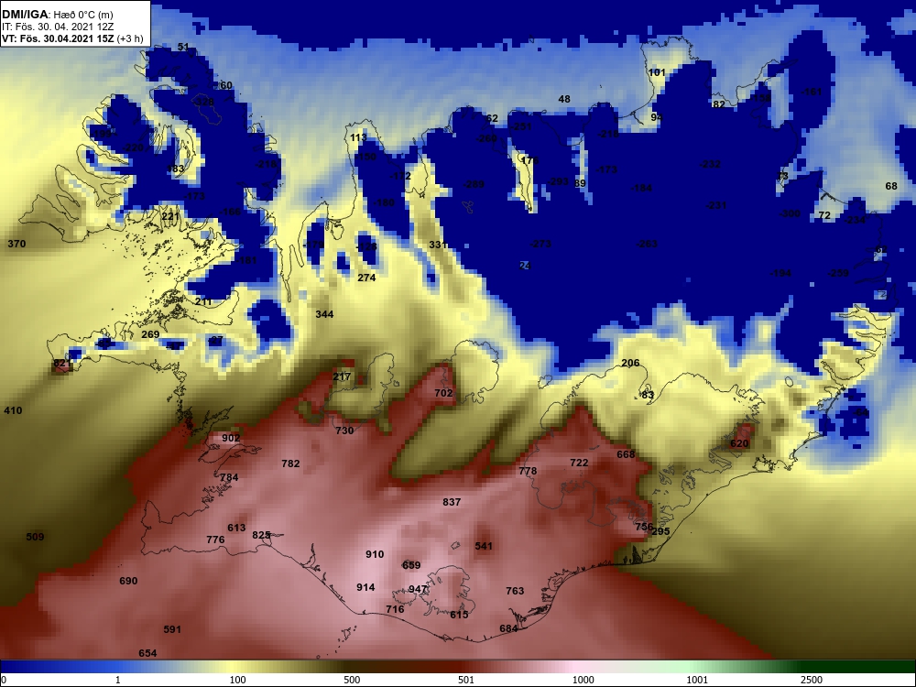Click the map value 837
Image resolution: width=916 pixels, height=687 pixels.
(x=452, y=502)
